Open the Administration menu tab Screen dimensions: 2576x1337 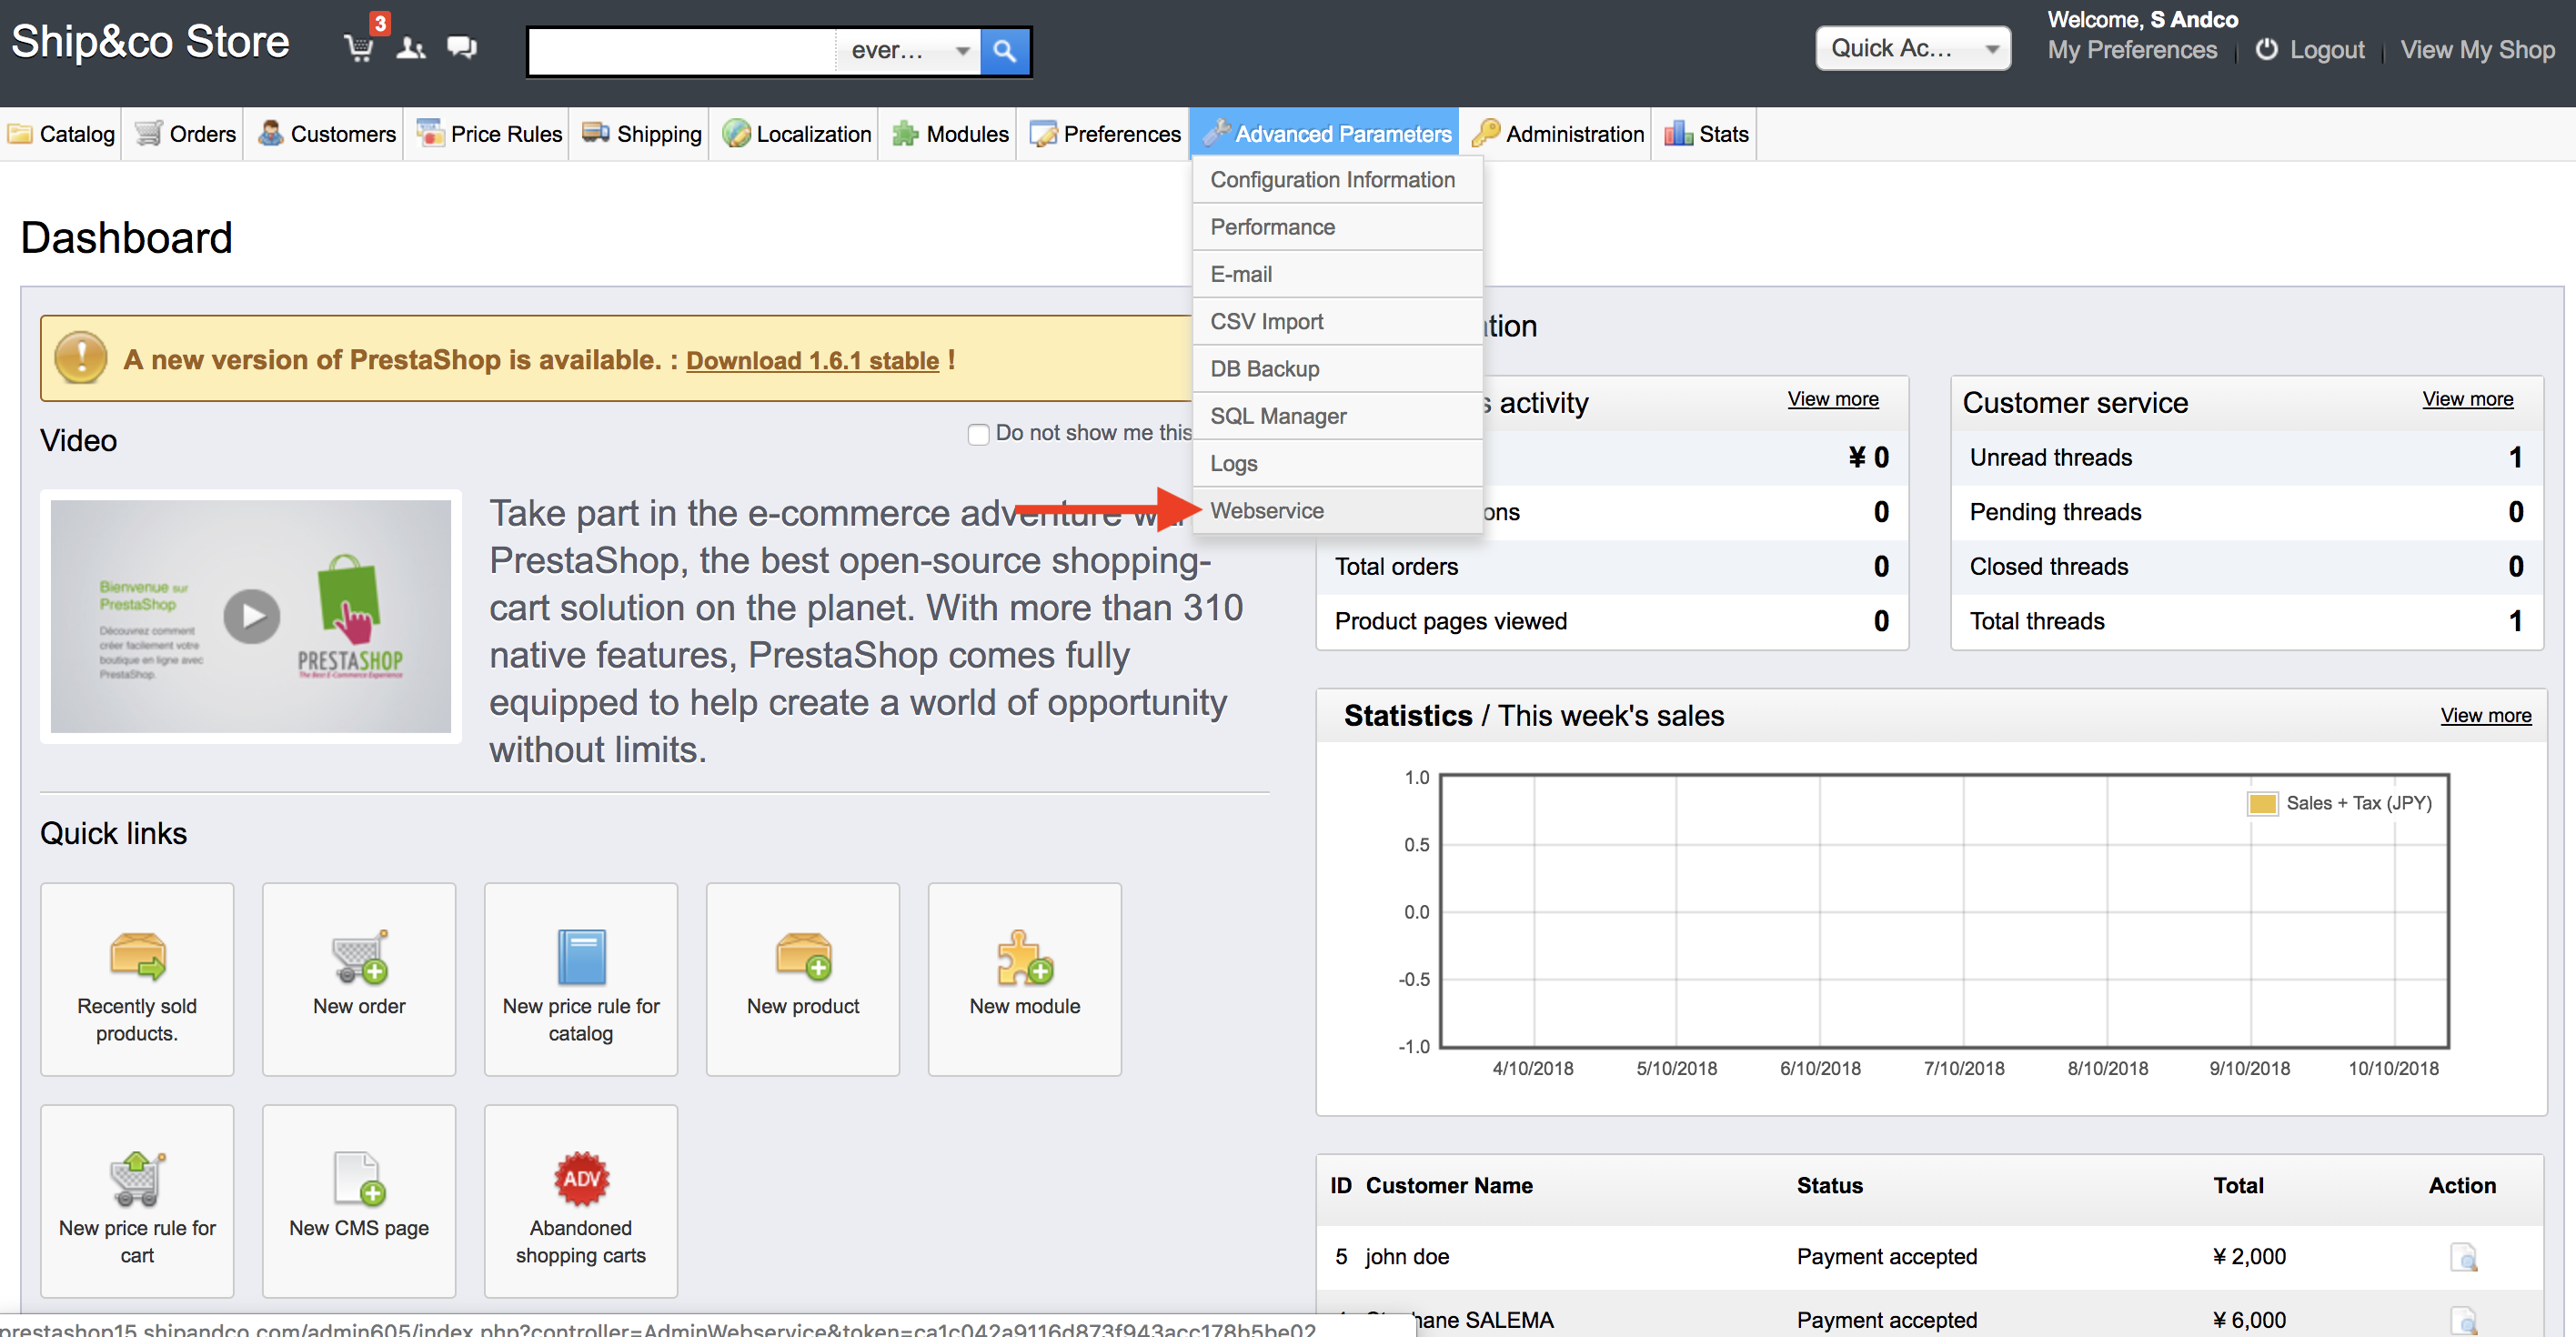pyautogui.click(x=1558, y=134)
